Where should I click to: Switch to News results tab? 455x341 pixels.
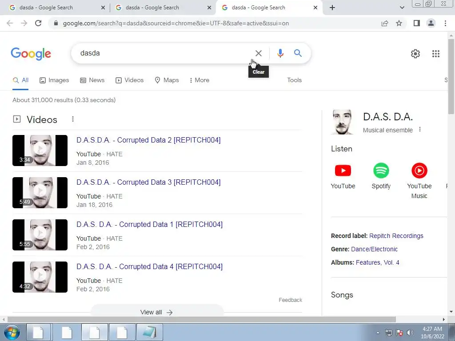point(92,80)
